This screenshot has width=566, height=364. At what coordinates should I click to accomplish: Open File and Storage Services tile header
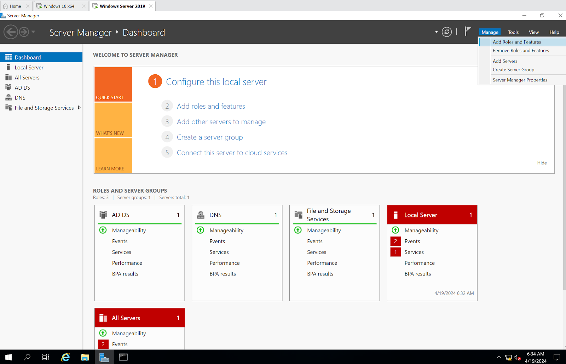click(x=335, y=215)
